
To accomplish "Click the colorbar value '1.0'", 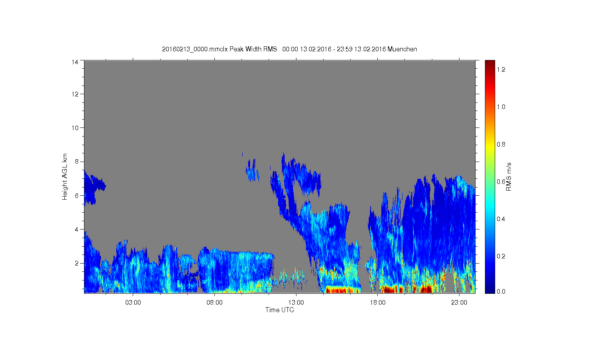I will click(501, 107).
